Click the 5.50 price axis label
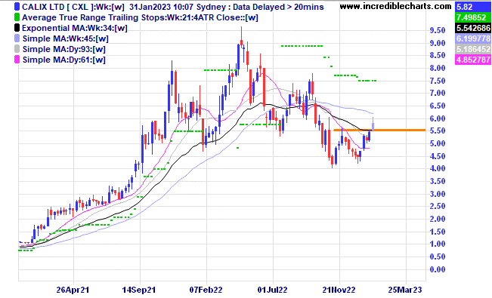492x298 pixels. point(438,131)
